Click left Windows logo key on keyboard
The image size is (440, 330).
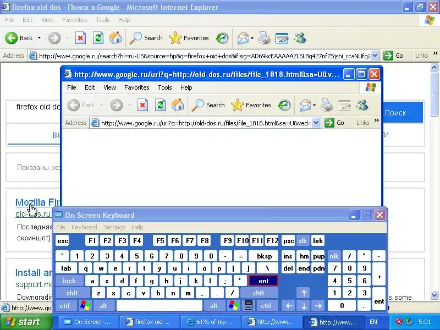pos(85,305)
